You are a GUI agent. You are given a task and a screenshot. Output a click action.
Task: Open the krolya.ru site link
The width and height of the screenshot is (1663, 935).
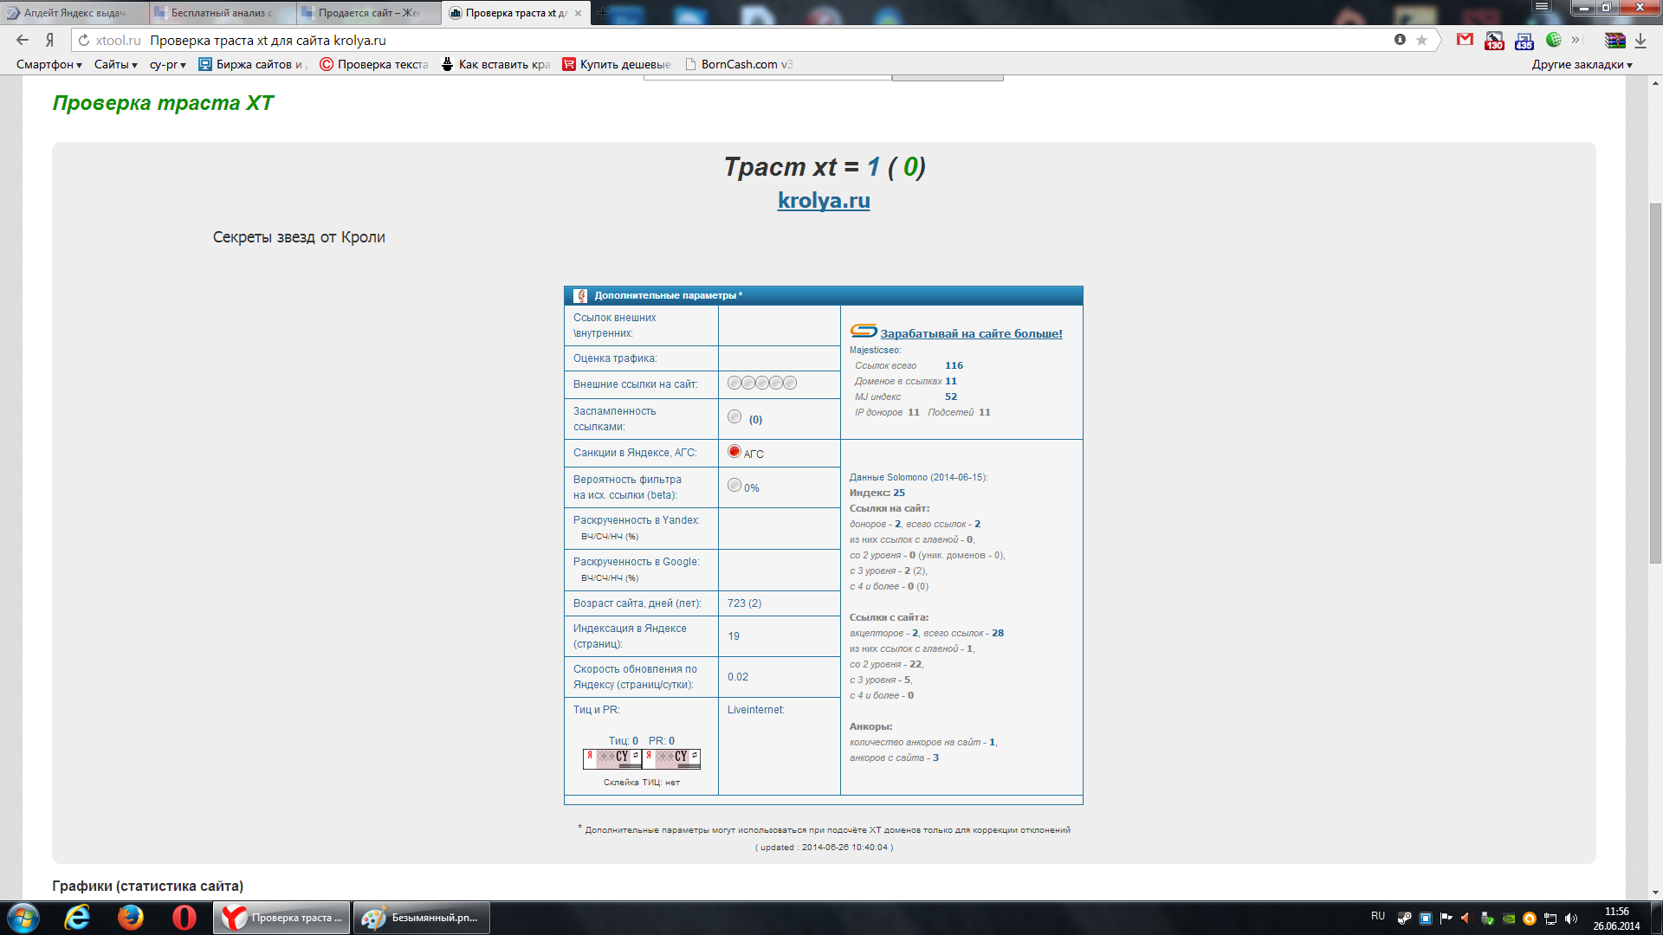click(x=823, y=200)
